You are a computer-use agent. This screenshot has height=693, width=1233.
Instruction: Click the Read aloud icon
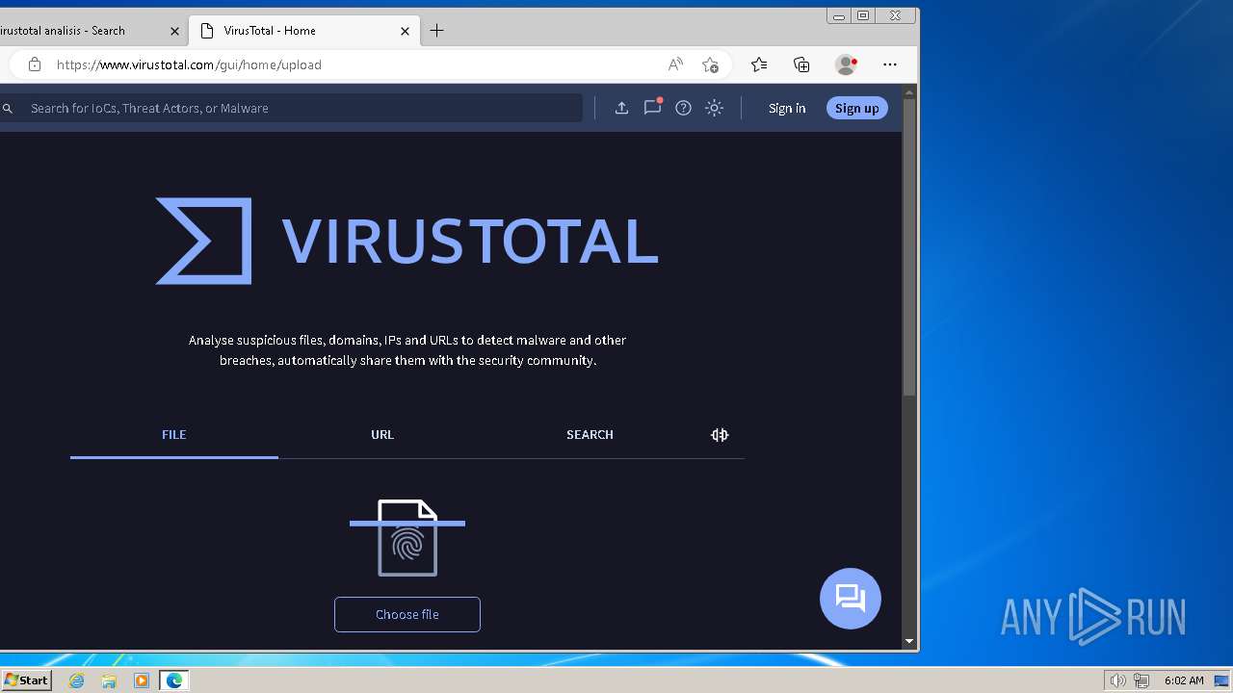coord(675,64)
